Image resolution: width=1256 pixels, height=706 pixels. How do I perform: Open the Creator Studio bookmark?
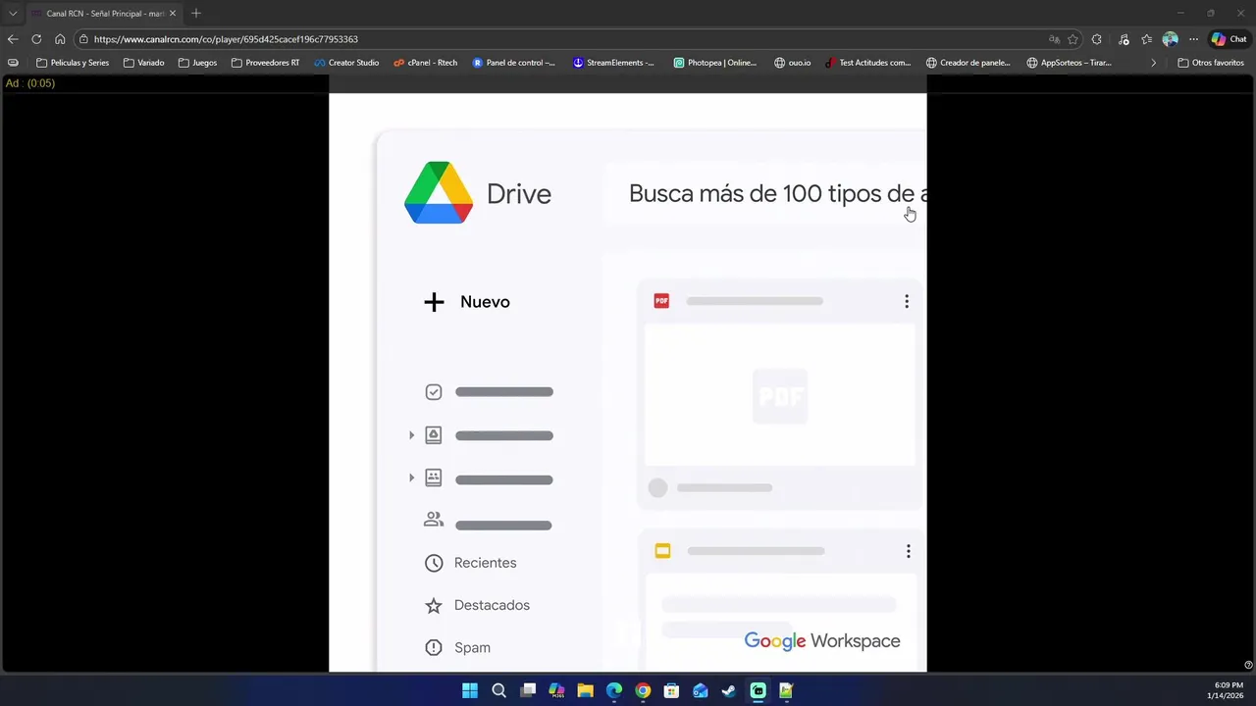[x=346, y=63]
